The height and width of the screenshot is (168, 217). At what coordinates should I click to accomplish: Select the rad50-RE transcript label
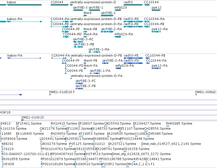(x=131, y=24)
